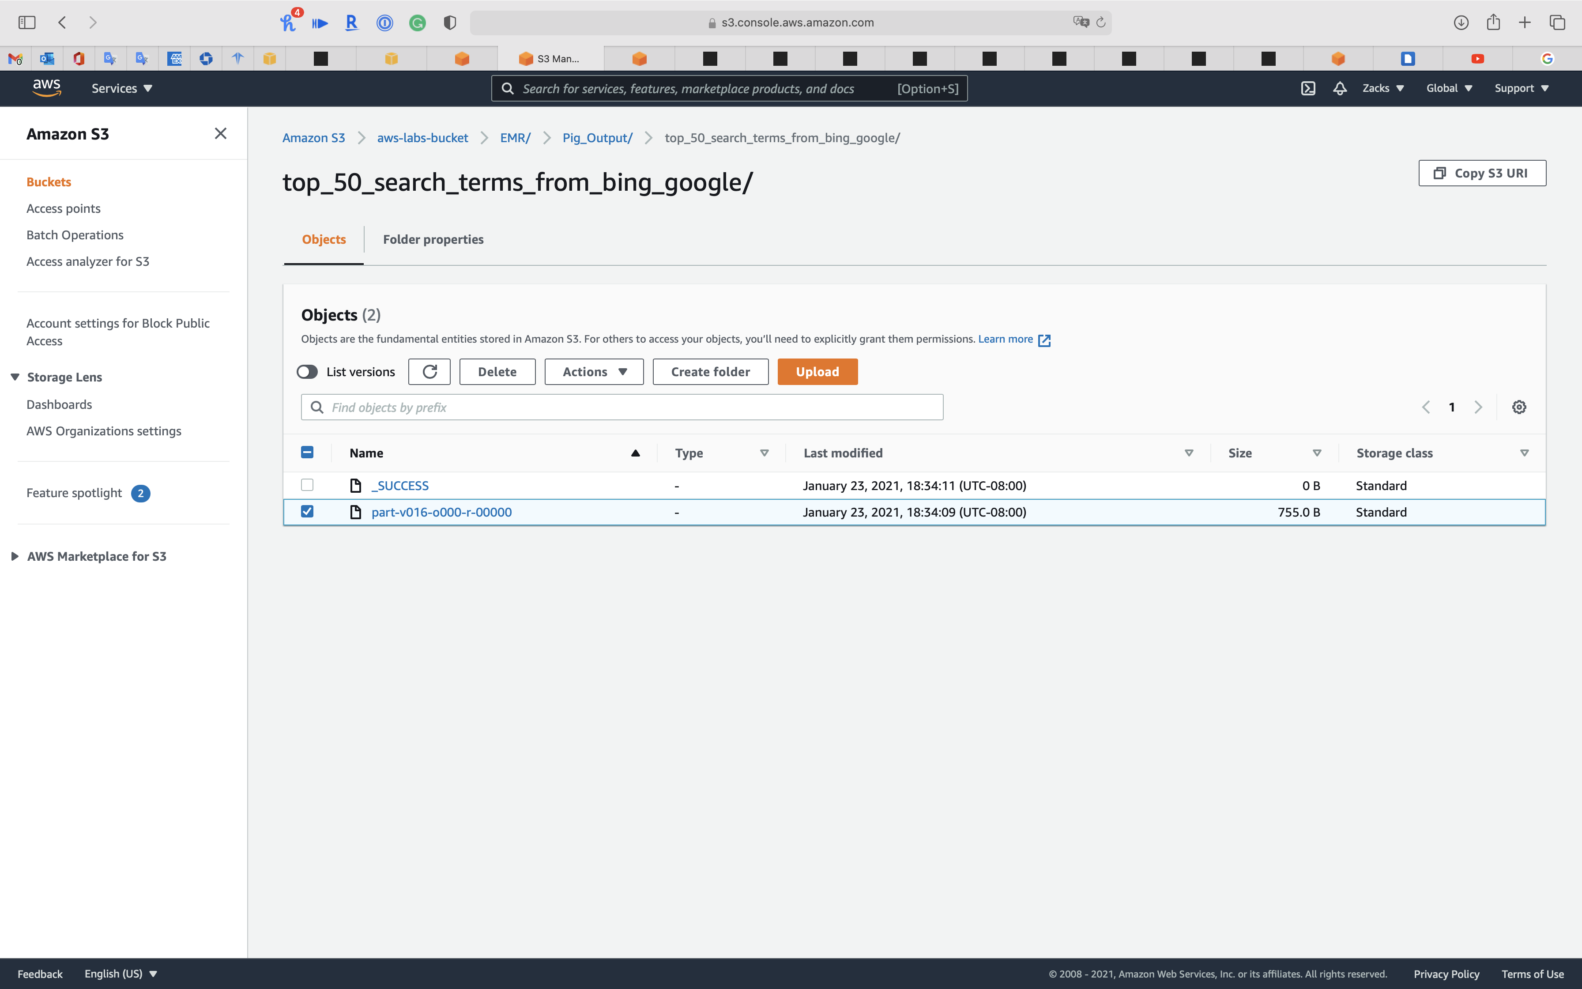Open AWS CloudShell icon in header
The width and height of the screenshot is (1582, 989).
pyautogui.click(x=1307, y=88)
